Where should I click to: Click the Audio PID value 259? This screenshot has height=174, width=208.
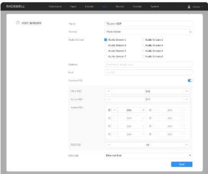(x=170, y=110)
